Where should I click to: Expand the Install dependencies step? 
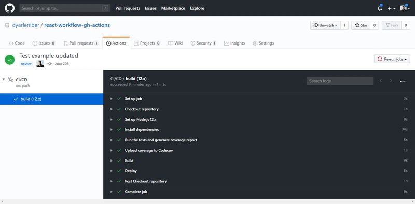[x=112, y=129]
